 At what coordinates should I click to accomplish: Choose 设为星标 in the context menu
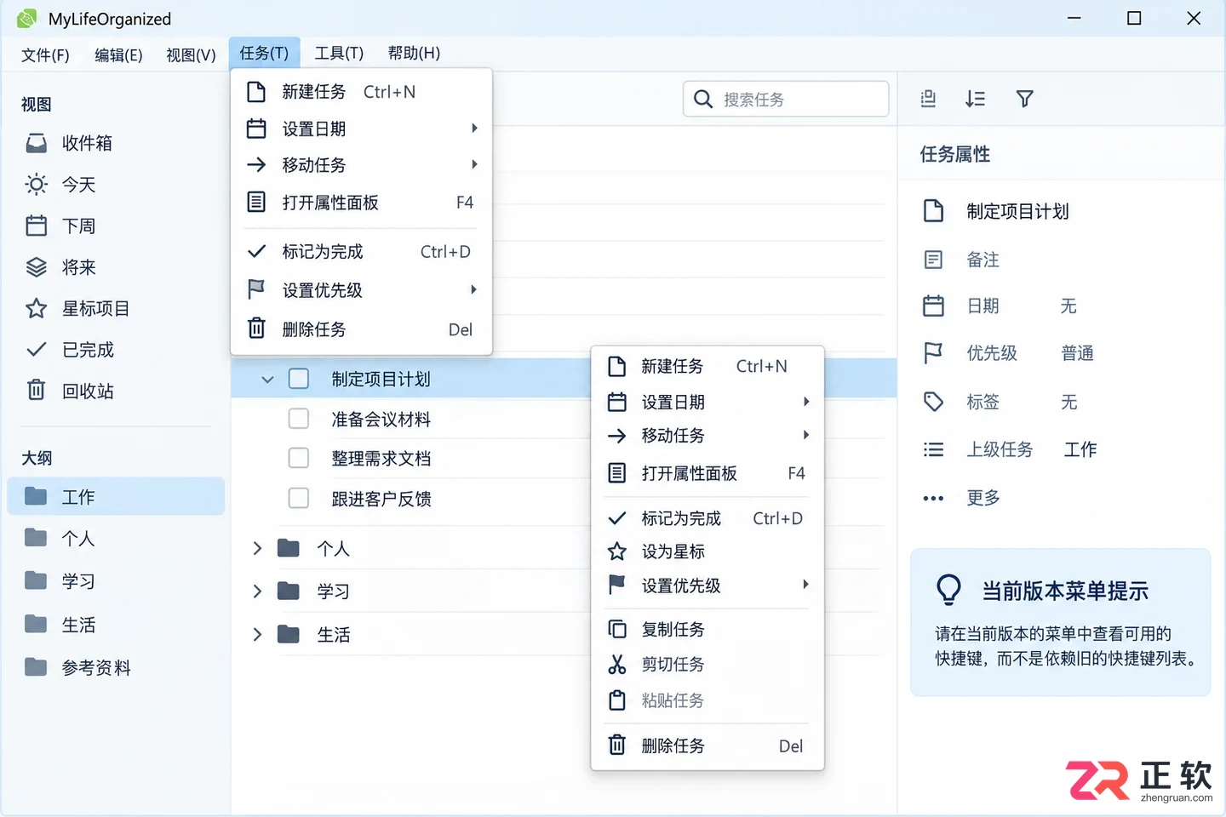pyautogui.click(x=708, y=551)
